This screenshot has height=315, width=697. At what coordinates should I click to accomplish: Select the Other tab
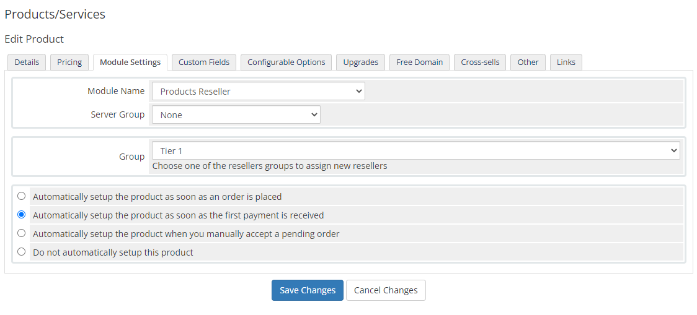[528, 62]
